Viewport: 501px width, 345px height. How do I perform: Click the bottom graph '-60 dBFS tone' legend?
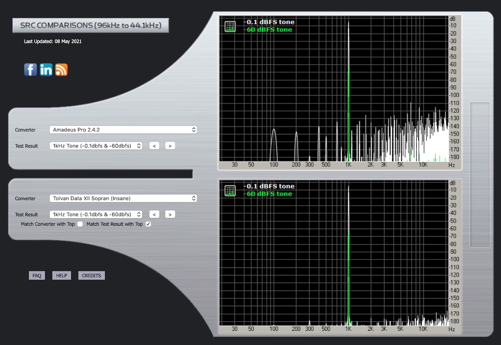tap(268, 194)
